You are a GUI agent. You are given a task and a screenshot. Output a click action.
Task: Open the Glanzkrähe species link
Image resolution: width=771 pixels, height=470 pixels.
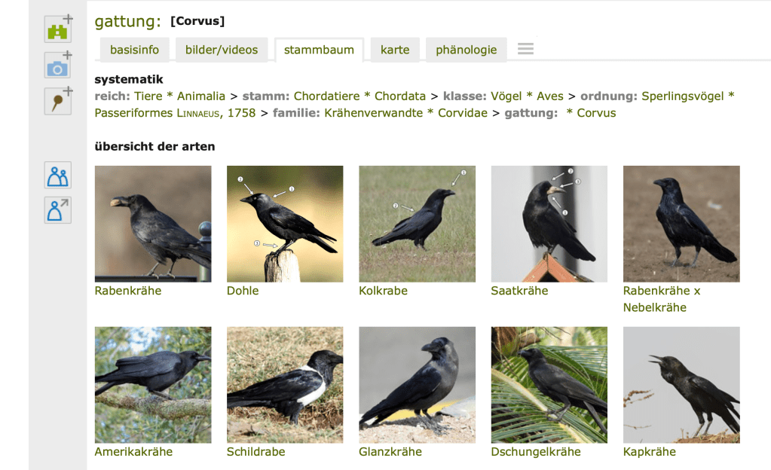(x=390, y=451)
